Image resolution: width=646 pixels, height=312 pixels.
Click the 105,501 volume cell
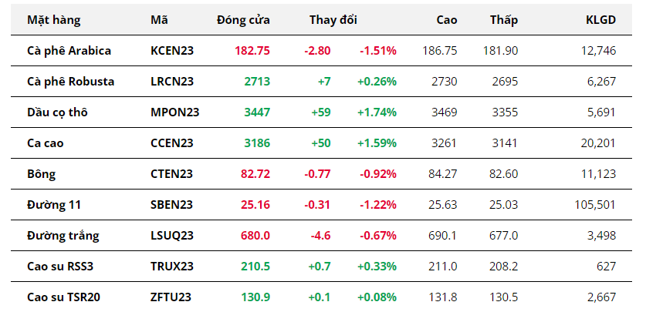[596, 205]
